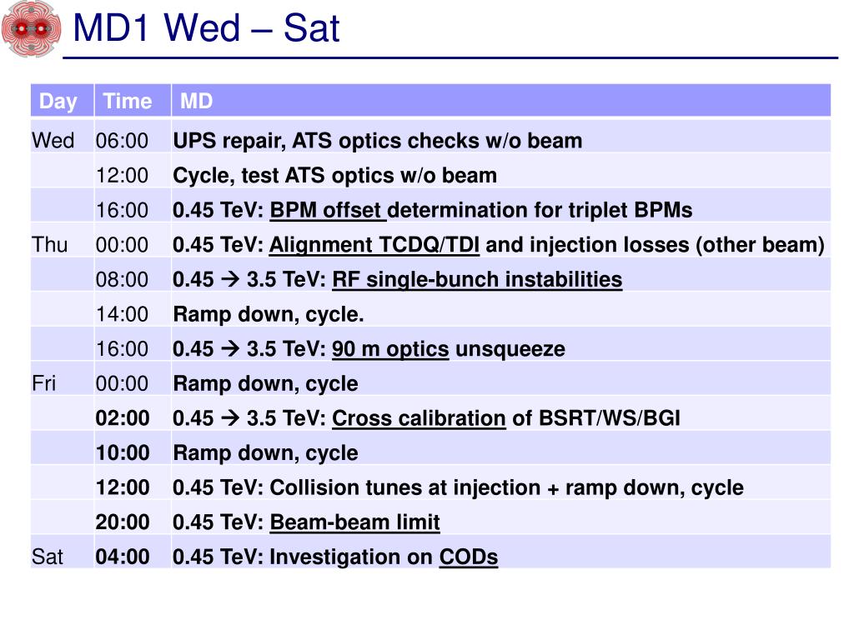Select the MD1 Wed – Sat slide title
Viewport: 854px width, 640px height.
(x=206, y=27)
